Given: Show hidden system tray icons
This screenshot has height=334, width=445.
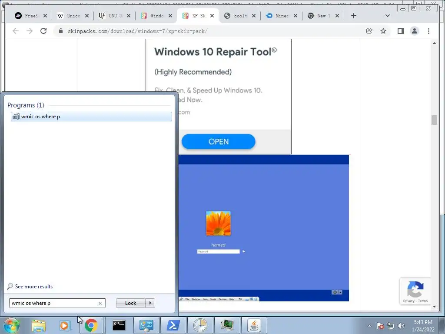Looking at the screenshot, I should point(369,326).
